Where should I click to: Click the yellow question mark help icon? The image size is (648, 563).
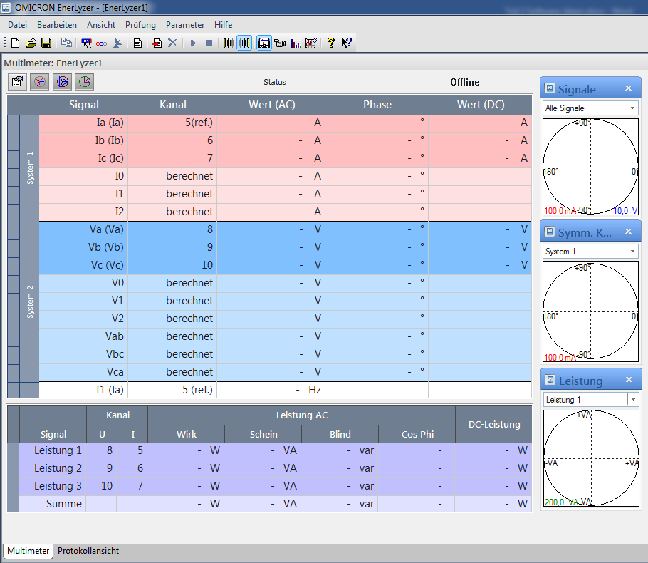[x=330, y=43]
